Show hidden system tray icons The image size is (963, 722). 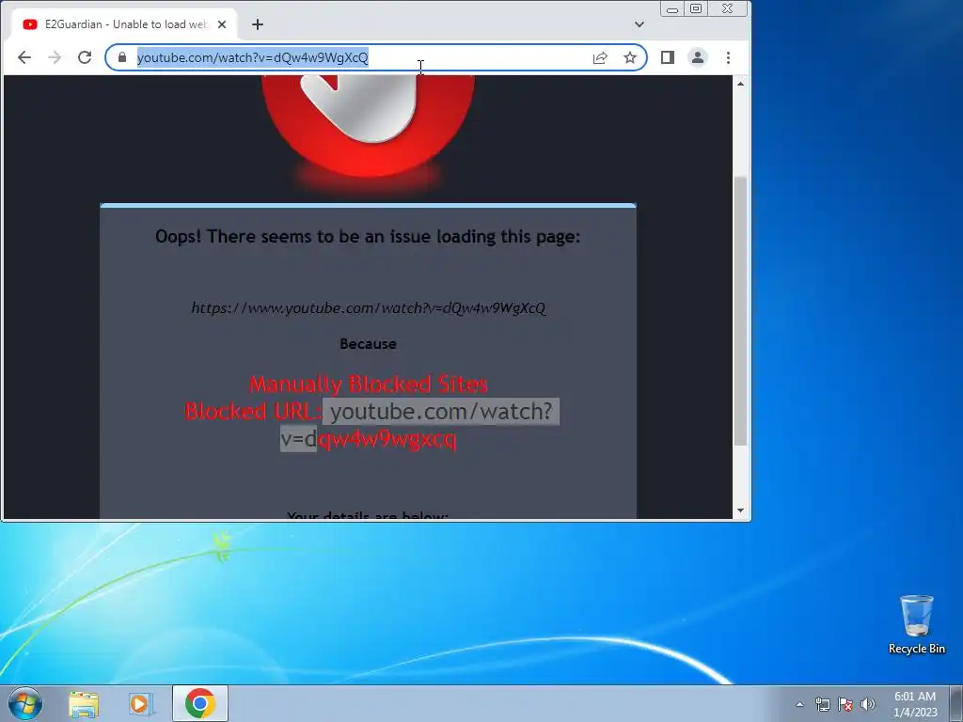799,704
